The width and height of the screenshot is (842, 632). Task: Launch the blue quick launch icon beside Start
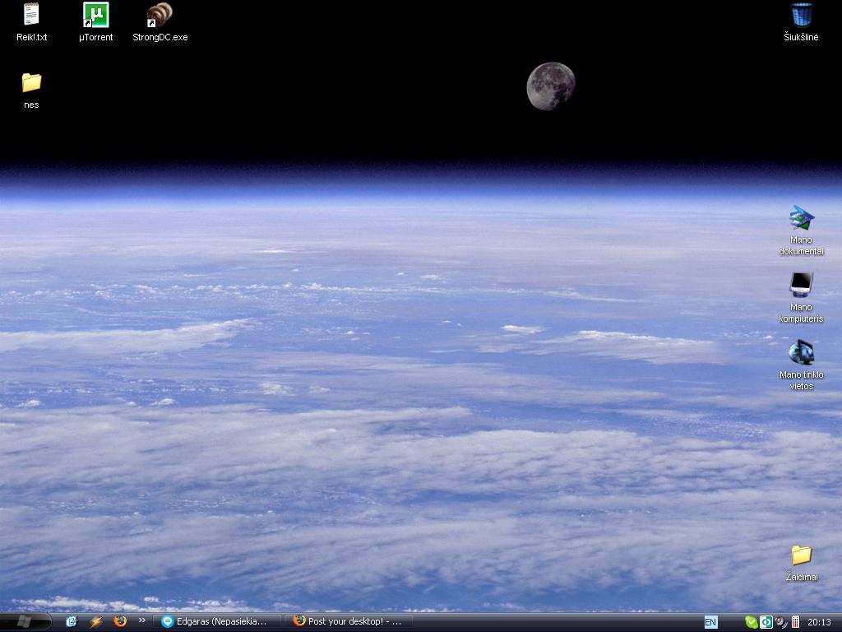pyautogui.click(x=72, y=622)
